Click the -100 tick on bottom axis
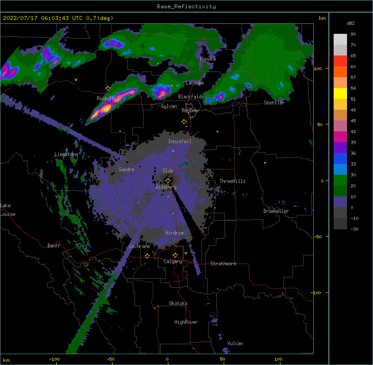 click(x=54, y=359)
